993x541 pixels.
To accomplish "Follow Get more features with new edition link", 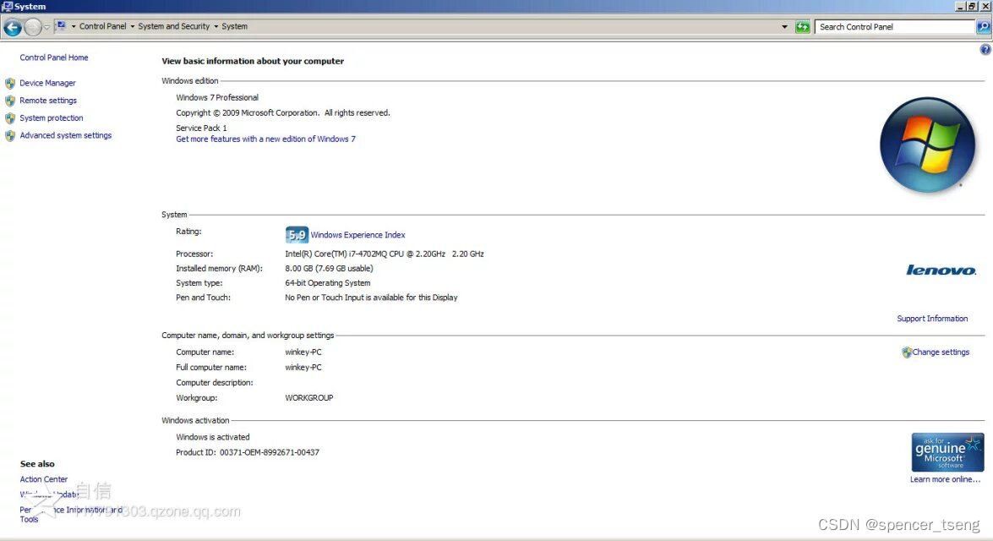I will (x=265, y=139).
